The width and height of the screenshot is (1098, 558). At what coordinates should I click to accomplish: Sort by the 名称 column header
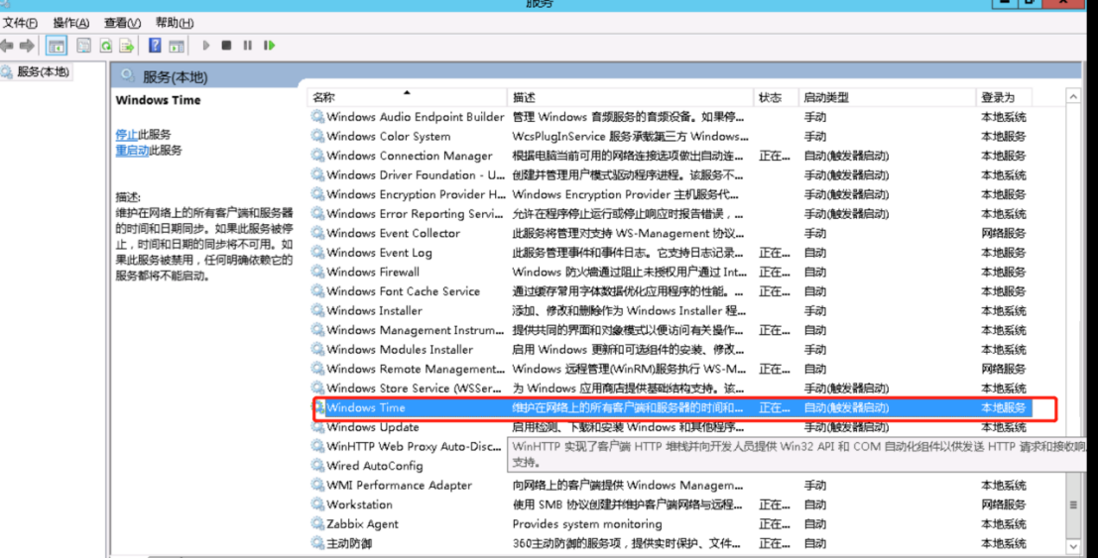[x=407, y=97]
